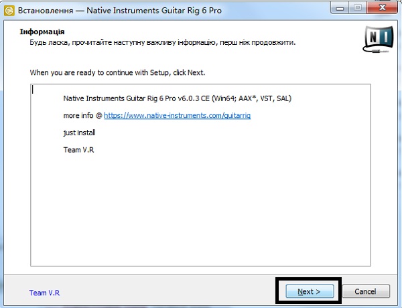This screenshot has width=402, height=308.
Task: Minimize the installer window
Action: click(x=340, y=8)
